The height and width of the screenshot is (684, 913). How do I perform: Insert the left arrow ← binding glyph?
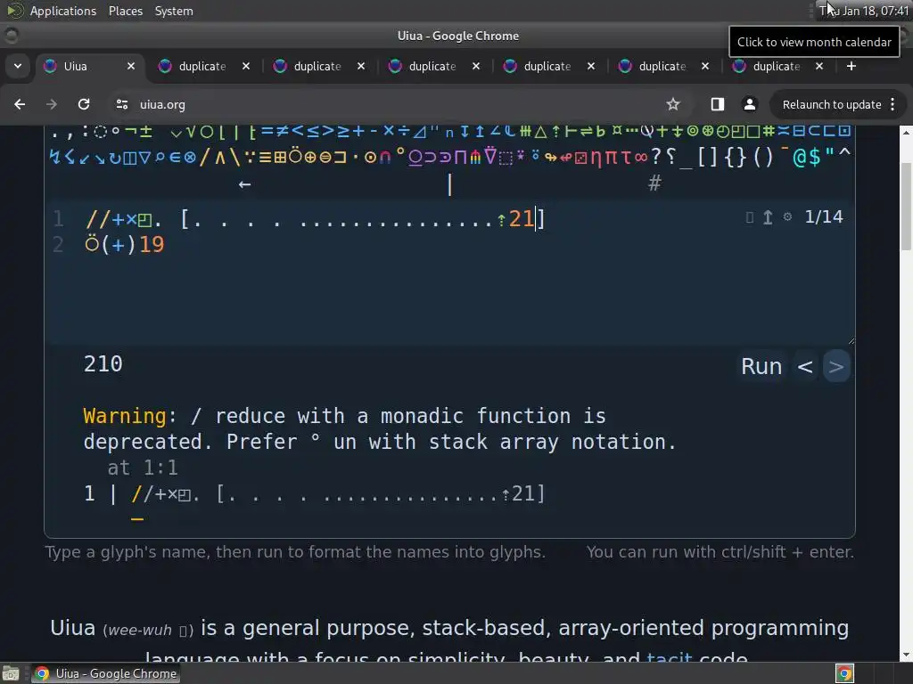click(244, 184)
